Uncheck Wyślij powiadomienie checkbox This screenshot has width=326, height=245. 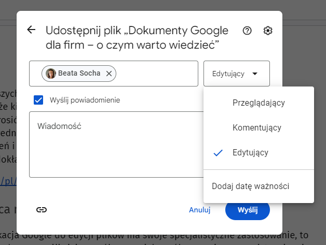coord(38,100)
